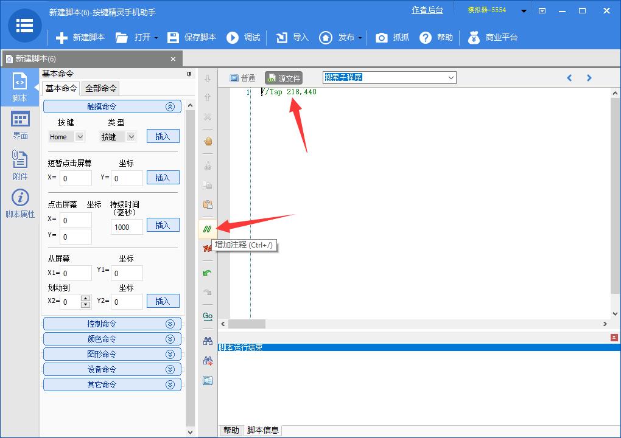Click the 新建脚本 new script toolbar button
Viewport: 621px width, 438px height.
[80, 38]
